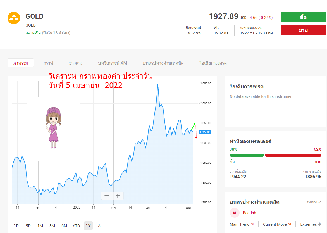Select the 5D chart range
The image size is (327, 233).
click(28, 226)
